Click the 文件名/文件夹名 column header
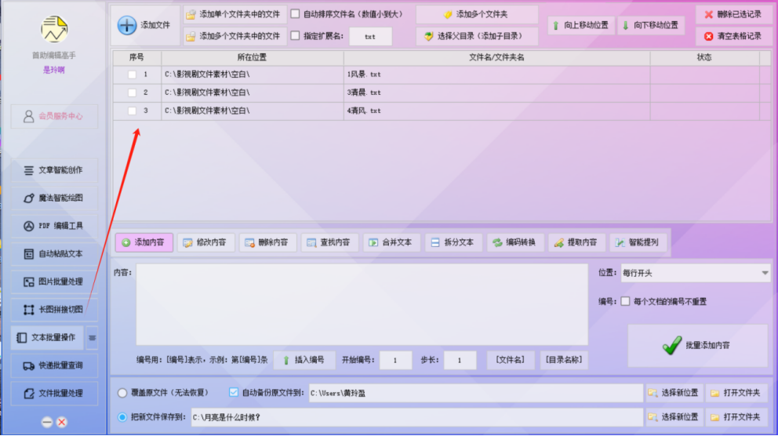The image size is (778, 436). [496, 57]
